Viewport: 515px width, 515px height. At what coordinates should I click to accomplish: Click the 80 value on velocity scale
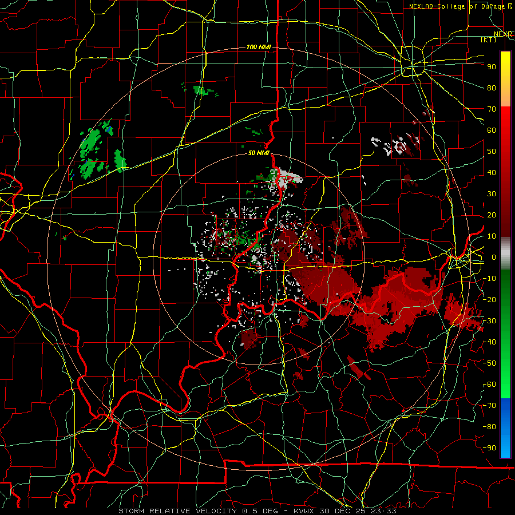click(492, 88)
